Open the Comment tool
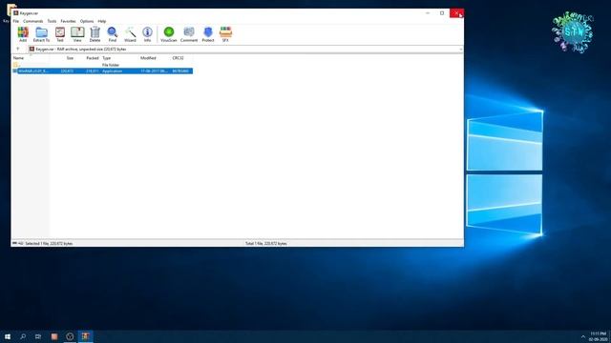This screenshot has width=611, height=343. [189, 34]
